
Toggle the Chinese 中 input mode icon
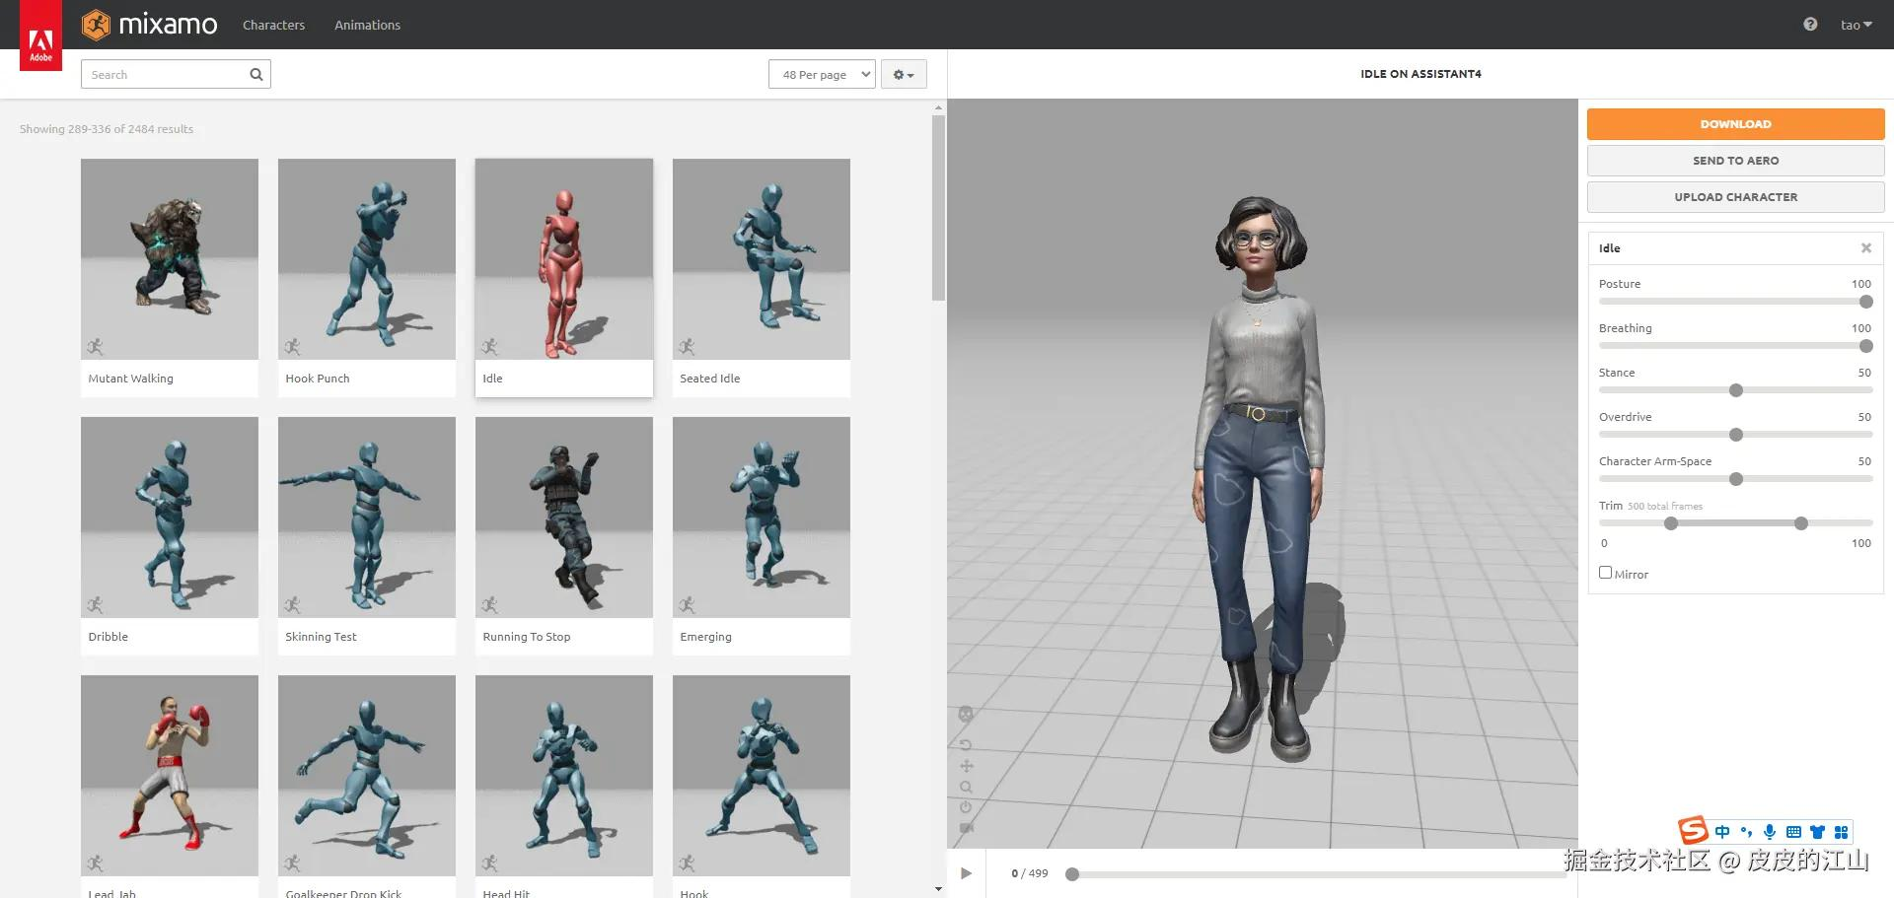coord(1722,832)
